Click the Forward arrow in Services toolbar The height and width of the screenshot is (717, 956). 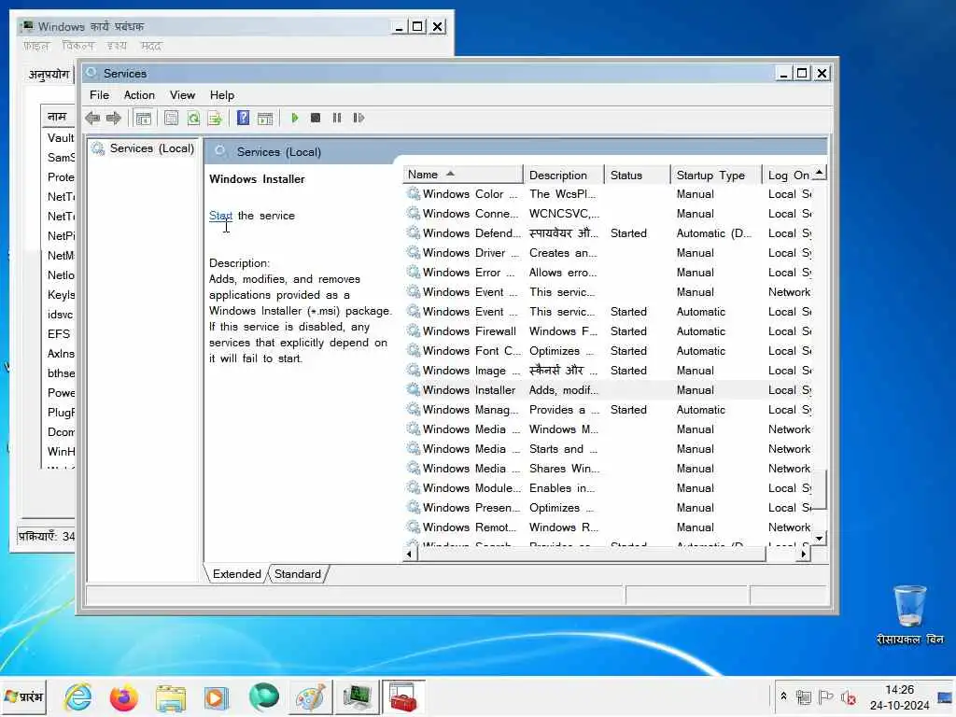point(113,118)
